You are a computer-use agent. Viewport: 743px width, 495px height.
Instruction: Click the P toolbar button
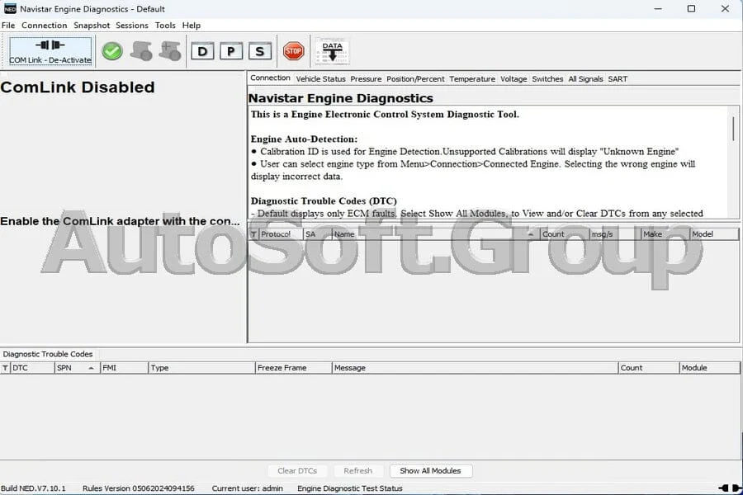point(231,51)
